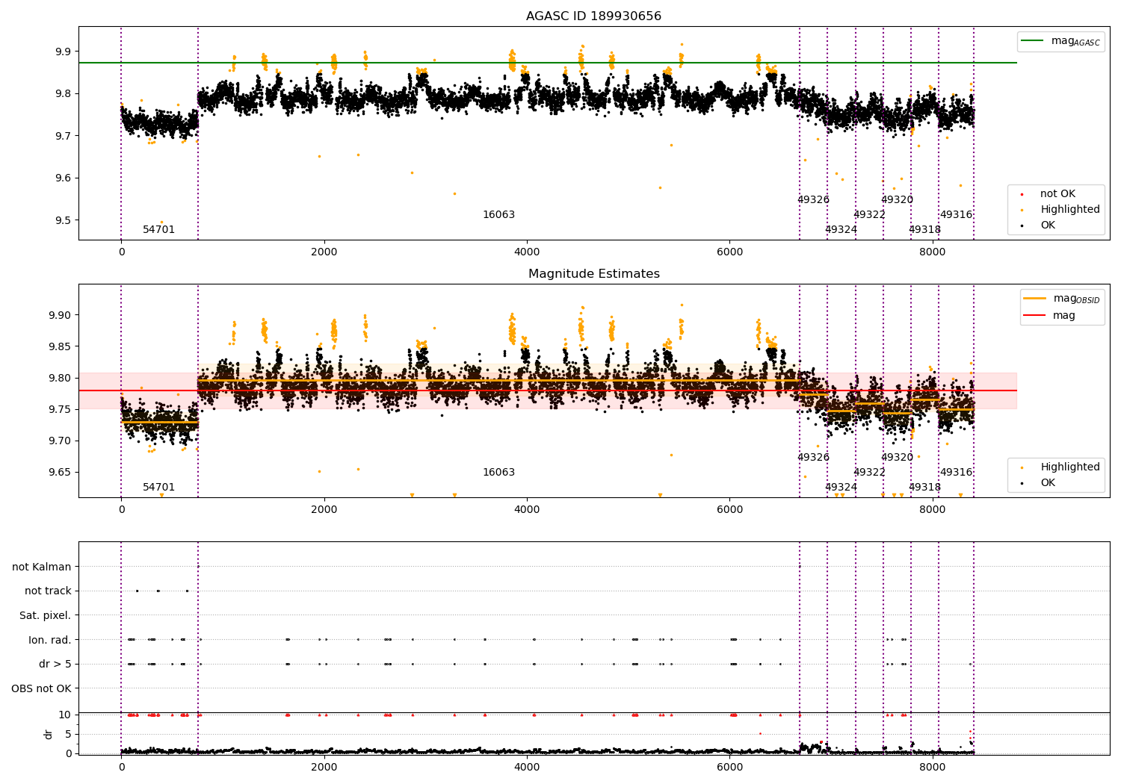Click "OK" legend entry in Magnitude Estimates plot
The image size is (1121, 784).
[x=1048, y=482]
